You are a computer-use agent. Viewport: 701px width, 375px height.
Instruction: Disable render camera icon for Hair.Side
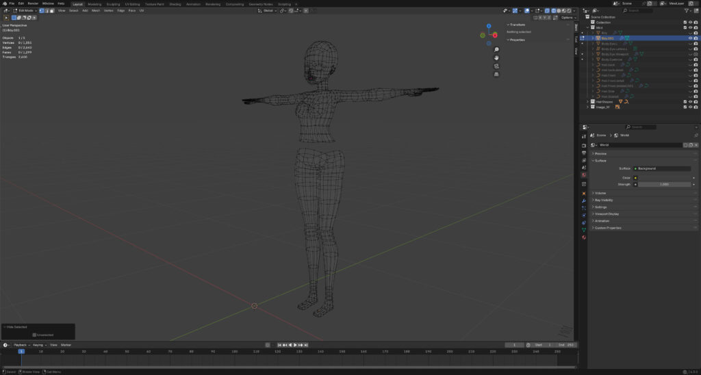696,91
